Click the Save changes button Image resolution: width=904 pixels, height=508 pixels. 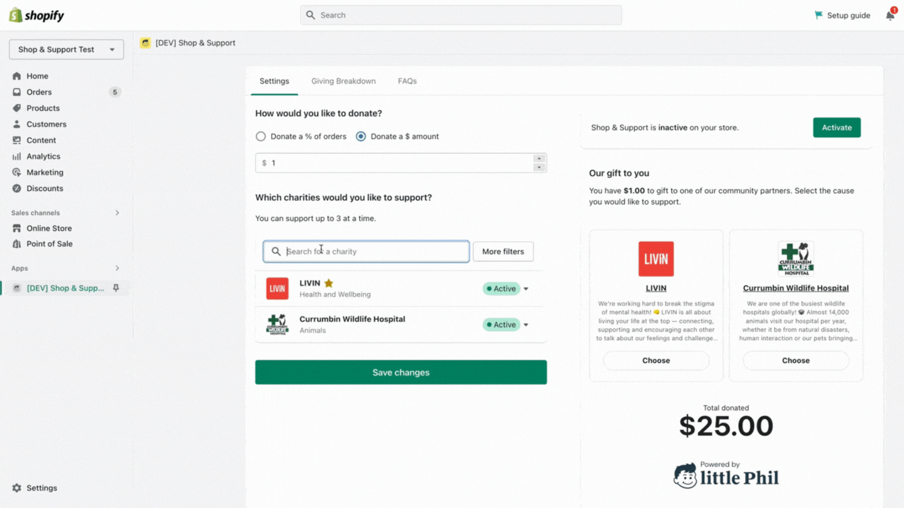pos(400,372)
